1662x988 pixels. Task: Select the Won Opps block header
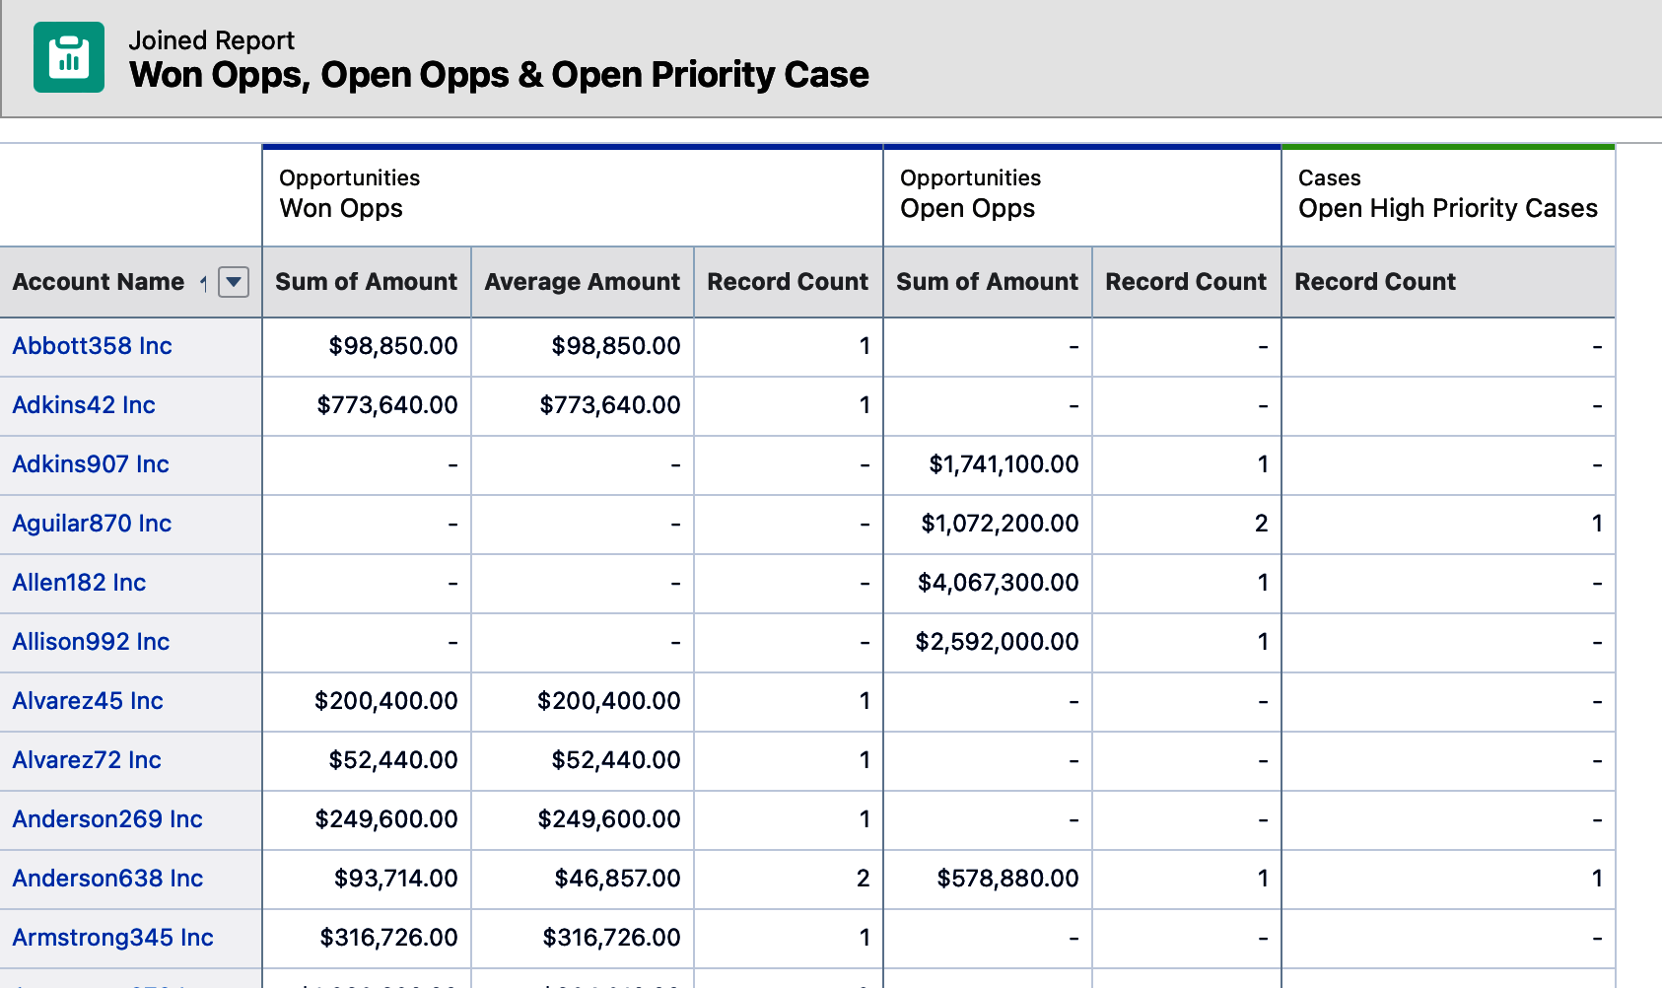coord(573,195)
